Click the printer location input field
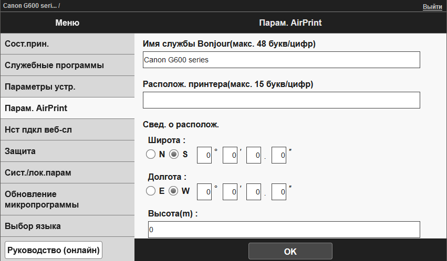This screenshot has width=447, height=261. [x=281, y=100]
